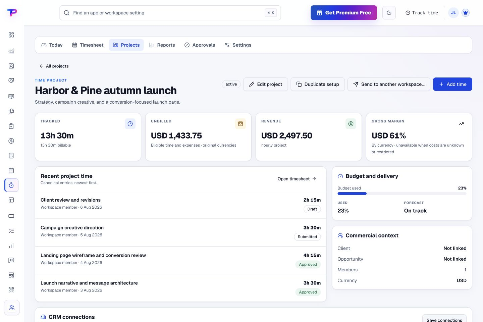This screenshot has width=483, height=322.
Task: Click the bar chart icon in sidebar
Action: [11, 246]
